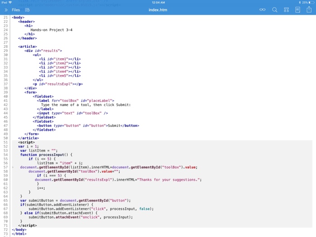
Task: Expand the sidebar with double-chevron icon
Action: 6,10
